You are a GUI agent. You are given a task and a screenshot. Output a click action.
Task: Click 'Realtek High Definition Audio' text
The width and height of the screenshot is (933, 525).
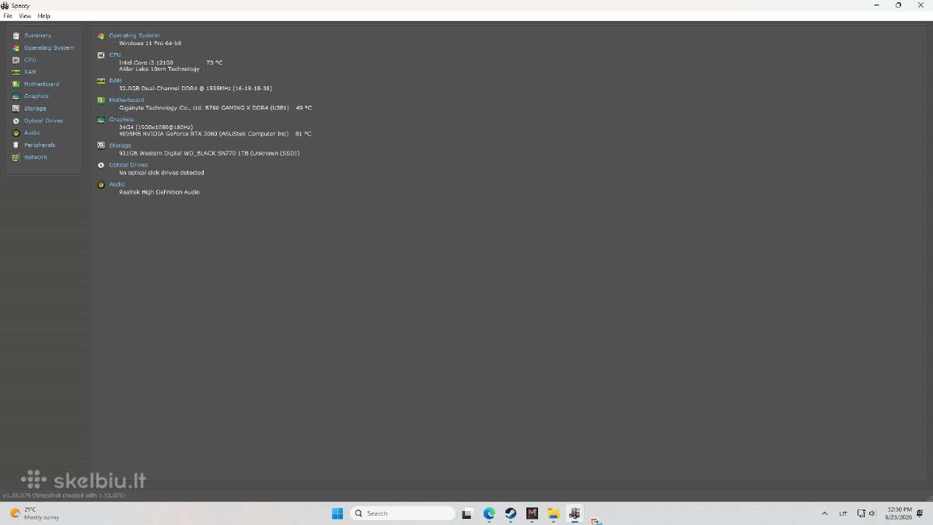tap(159, 192)
